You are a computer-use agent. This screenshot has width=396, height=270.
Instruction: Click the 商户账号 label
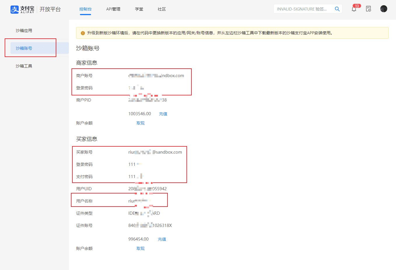click(x=84, y=76)
